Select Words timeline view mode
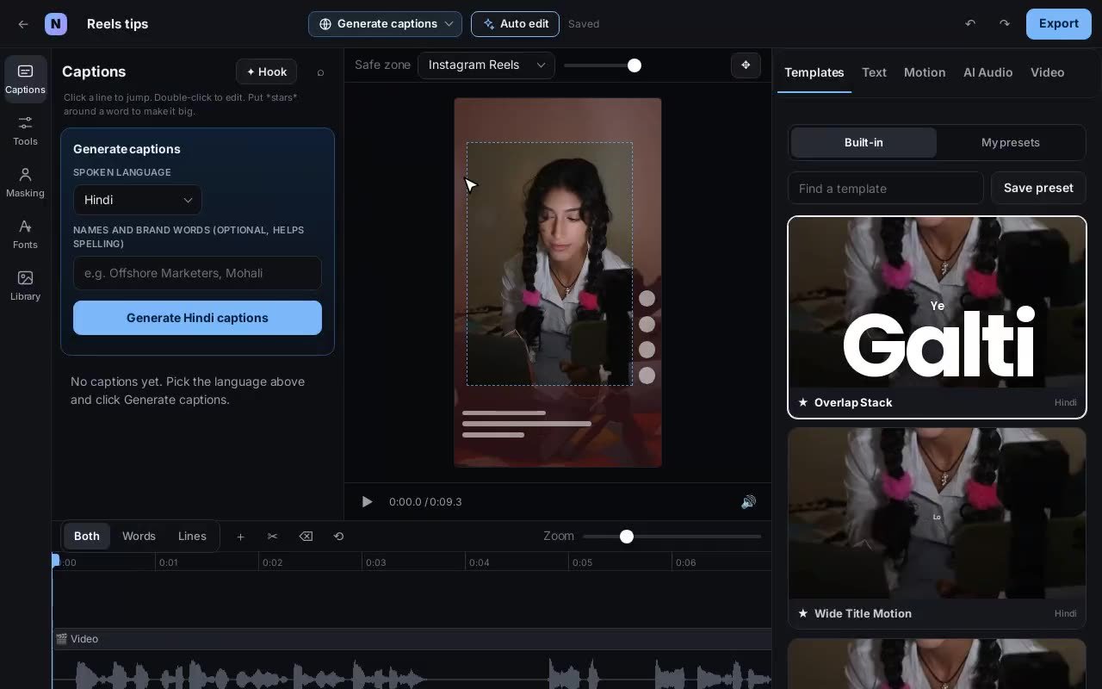Image resolution: width=1102 pixels, height=689 pixels. point(139,536)
